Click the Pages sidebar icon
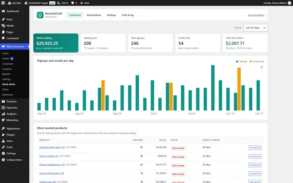The height and width of the screenshot is (183, 293). tap(3, 32)
